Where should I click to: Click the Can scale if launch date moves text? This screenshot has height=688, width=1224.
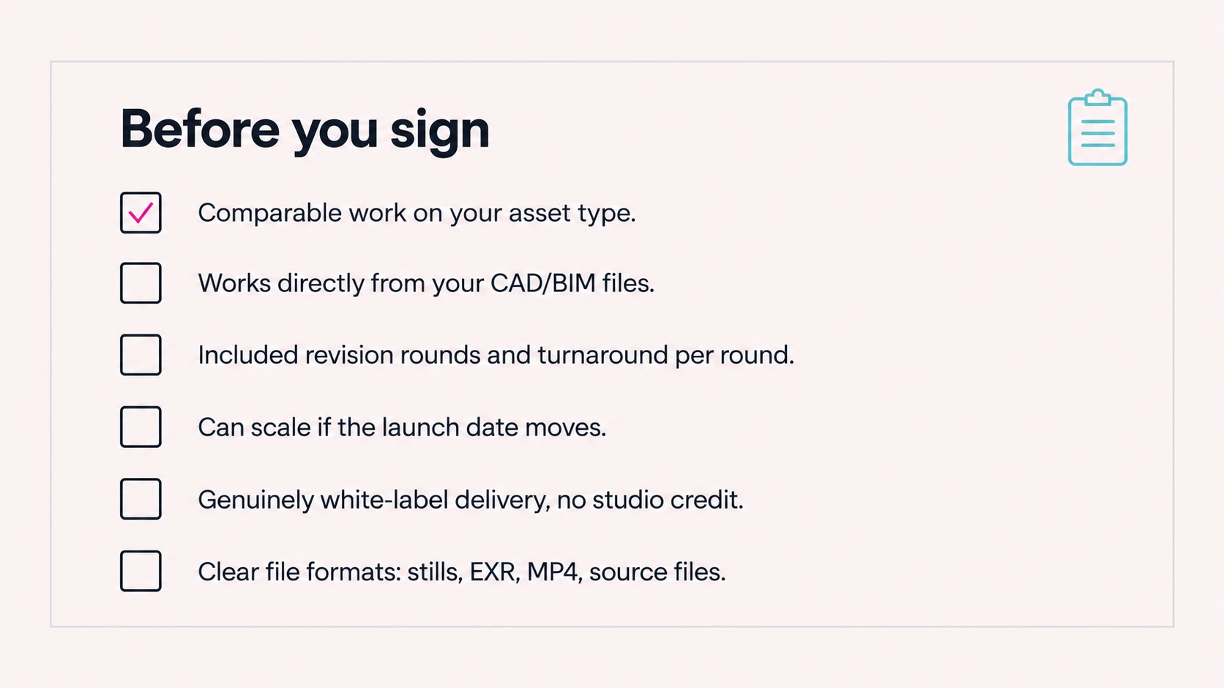click(x=402, y=427)
